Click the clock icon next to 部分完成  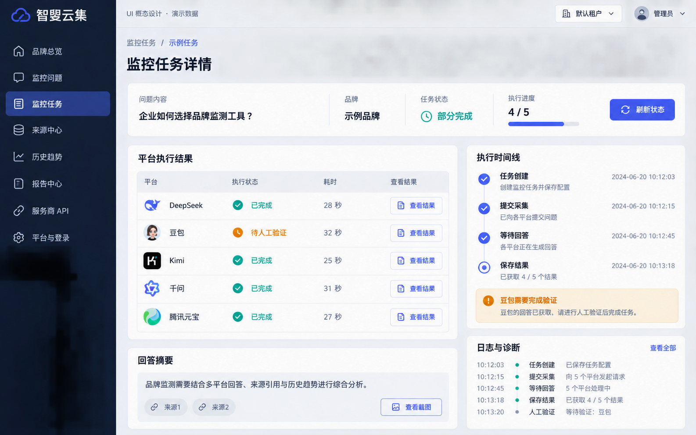426,116
